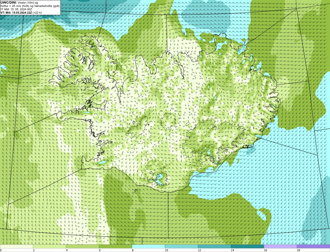Click the legend scale label '6'

coord(100,250)
